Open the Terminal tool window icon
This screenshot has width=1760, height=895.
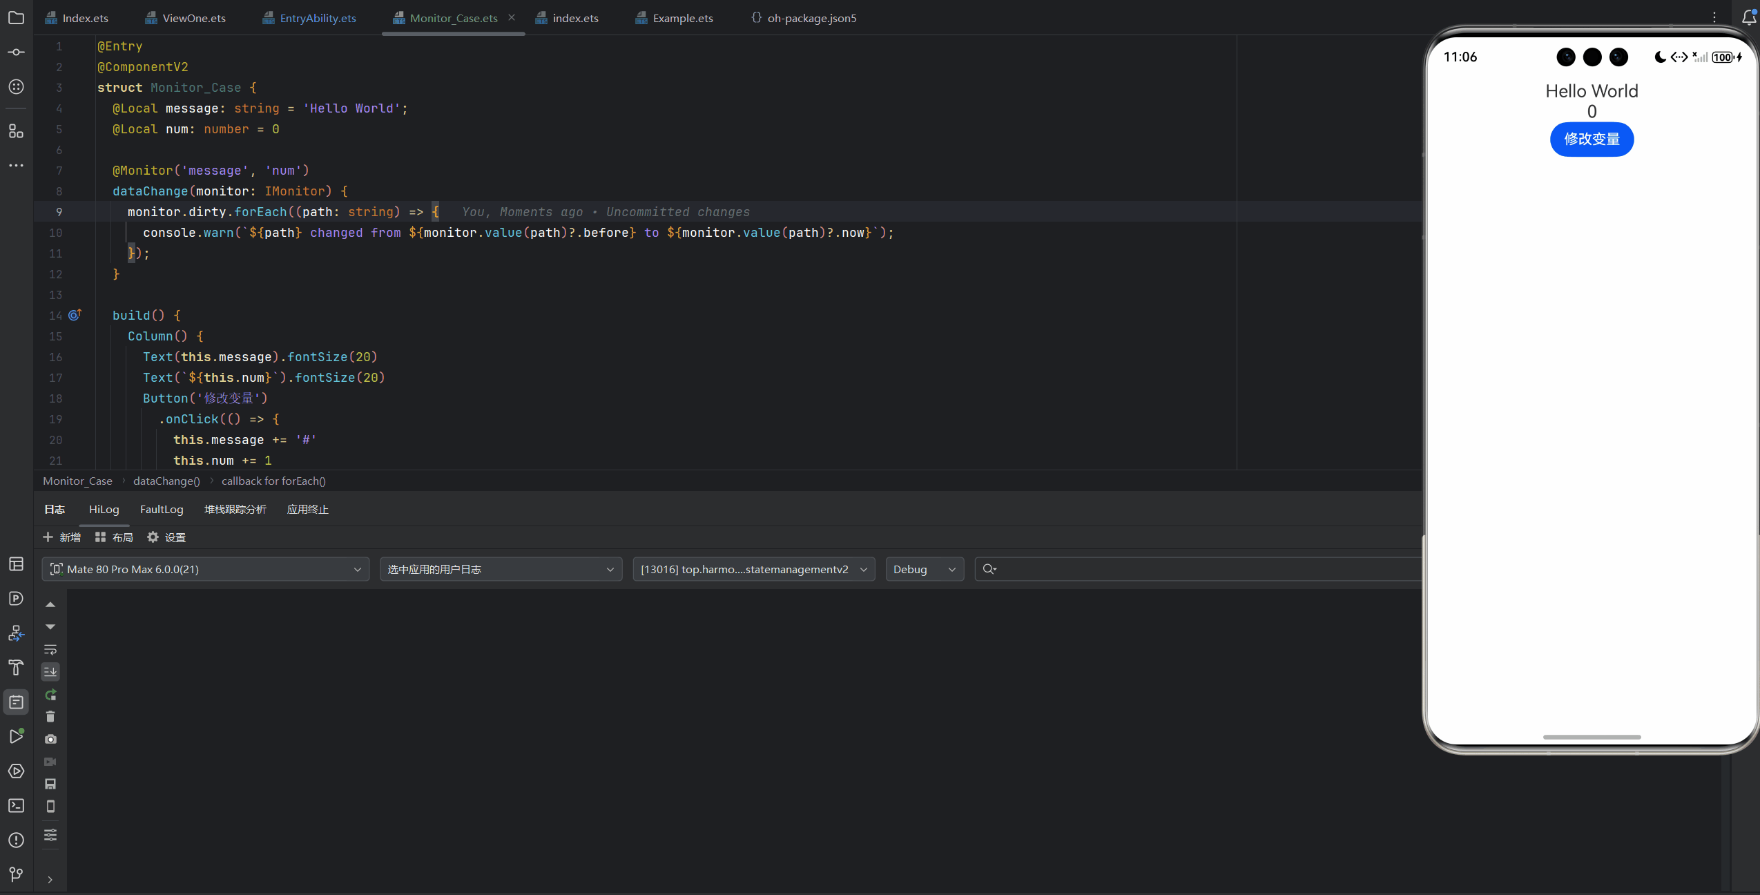[x=16, y=805]
